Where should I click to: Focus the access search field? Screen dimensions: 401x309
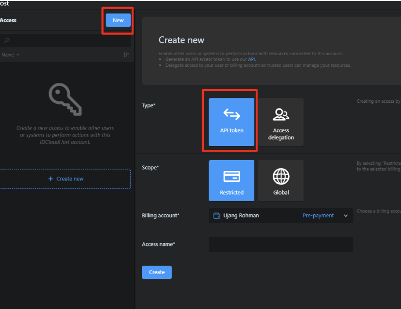65,41
